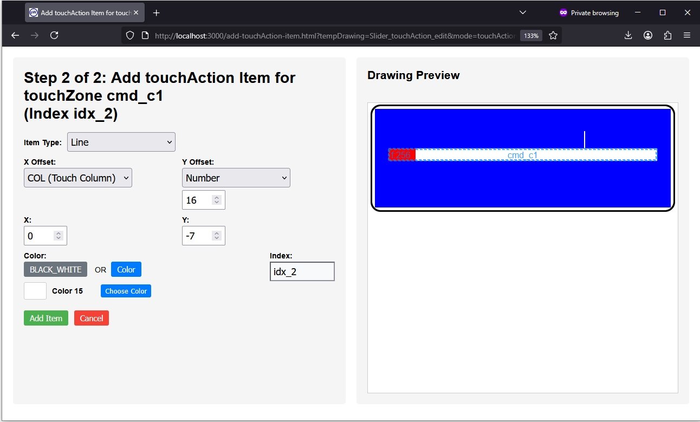Image resolution: width=700 pixels, height=422 pixels.
Task: Click the Index text field
Action: point(302,271)
